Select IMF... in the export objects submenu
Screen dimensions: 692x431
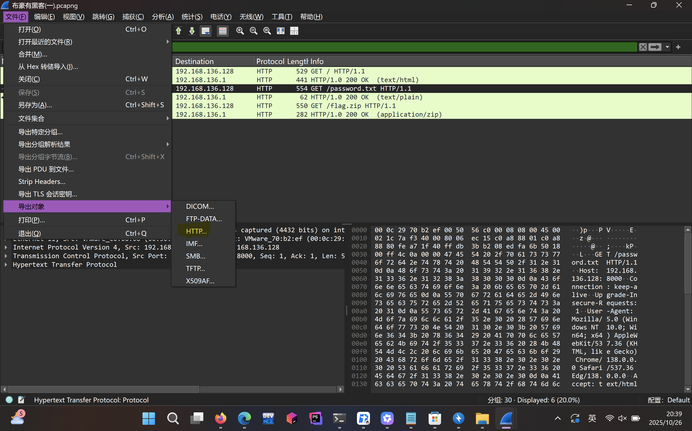pyautogui.click(x=203, y=244)
